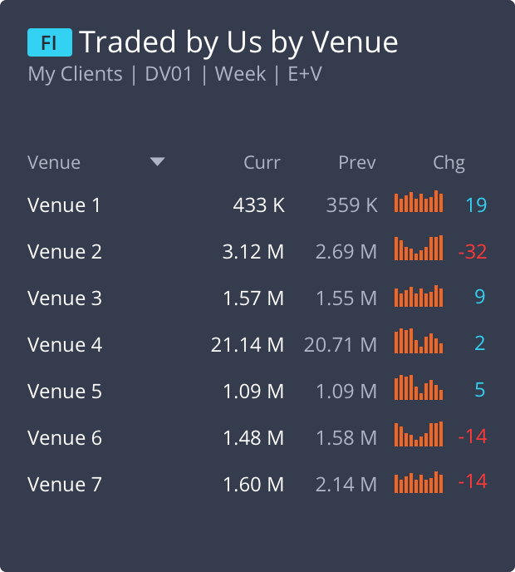
Task: Select the My Clients filter
Action: (75, 74)
